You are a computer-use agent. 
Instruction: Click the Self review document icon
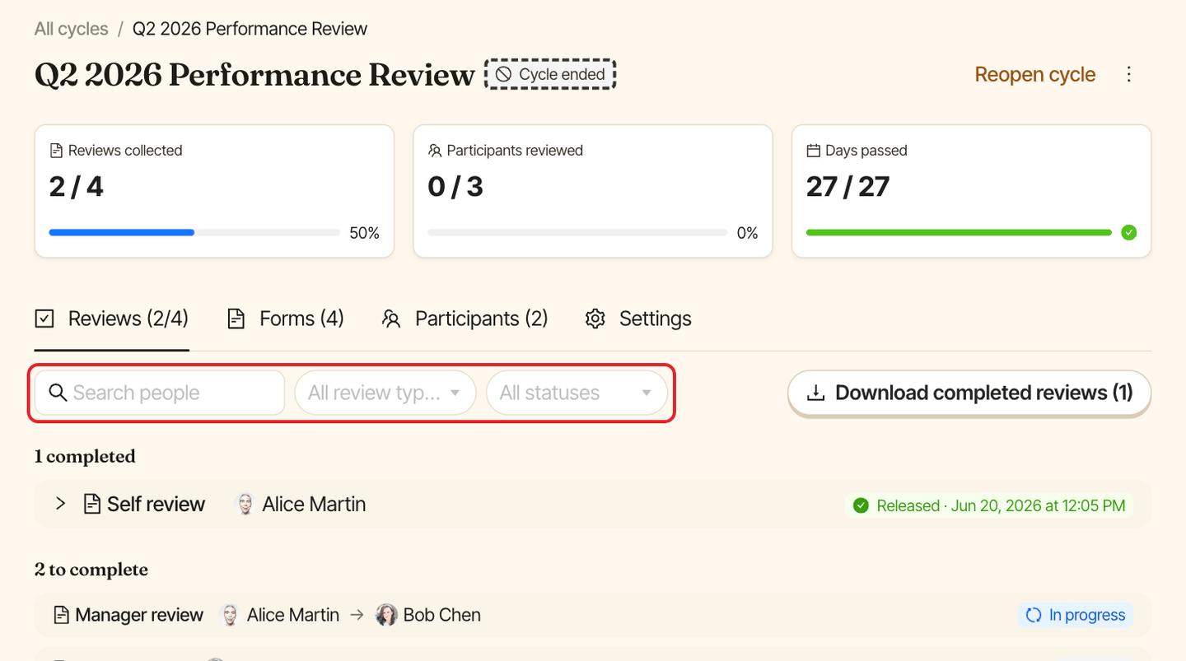[x=92, y=504]
